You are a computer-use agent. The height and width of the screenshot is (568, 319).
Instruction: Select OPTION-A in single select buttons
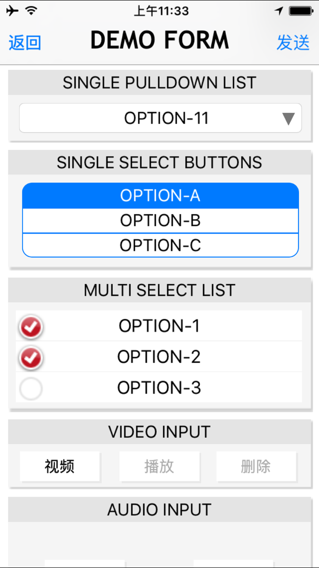(160, 195)
